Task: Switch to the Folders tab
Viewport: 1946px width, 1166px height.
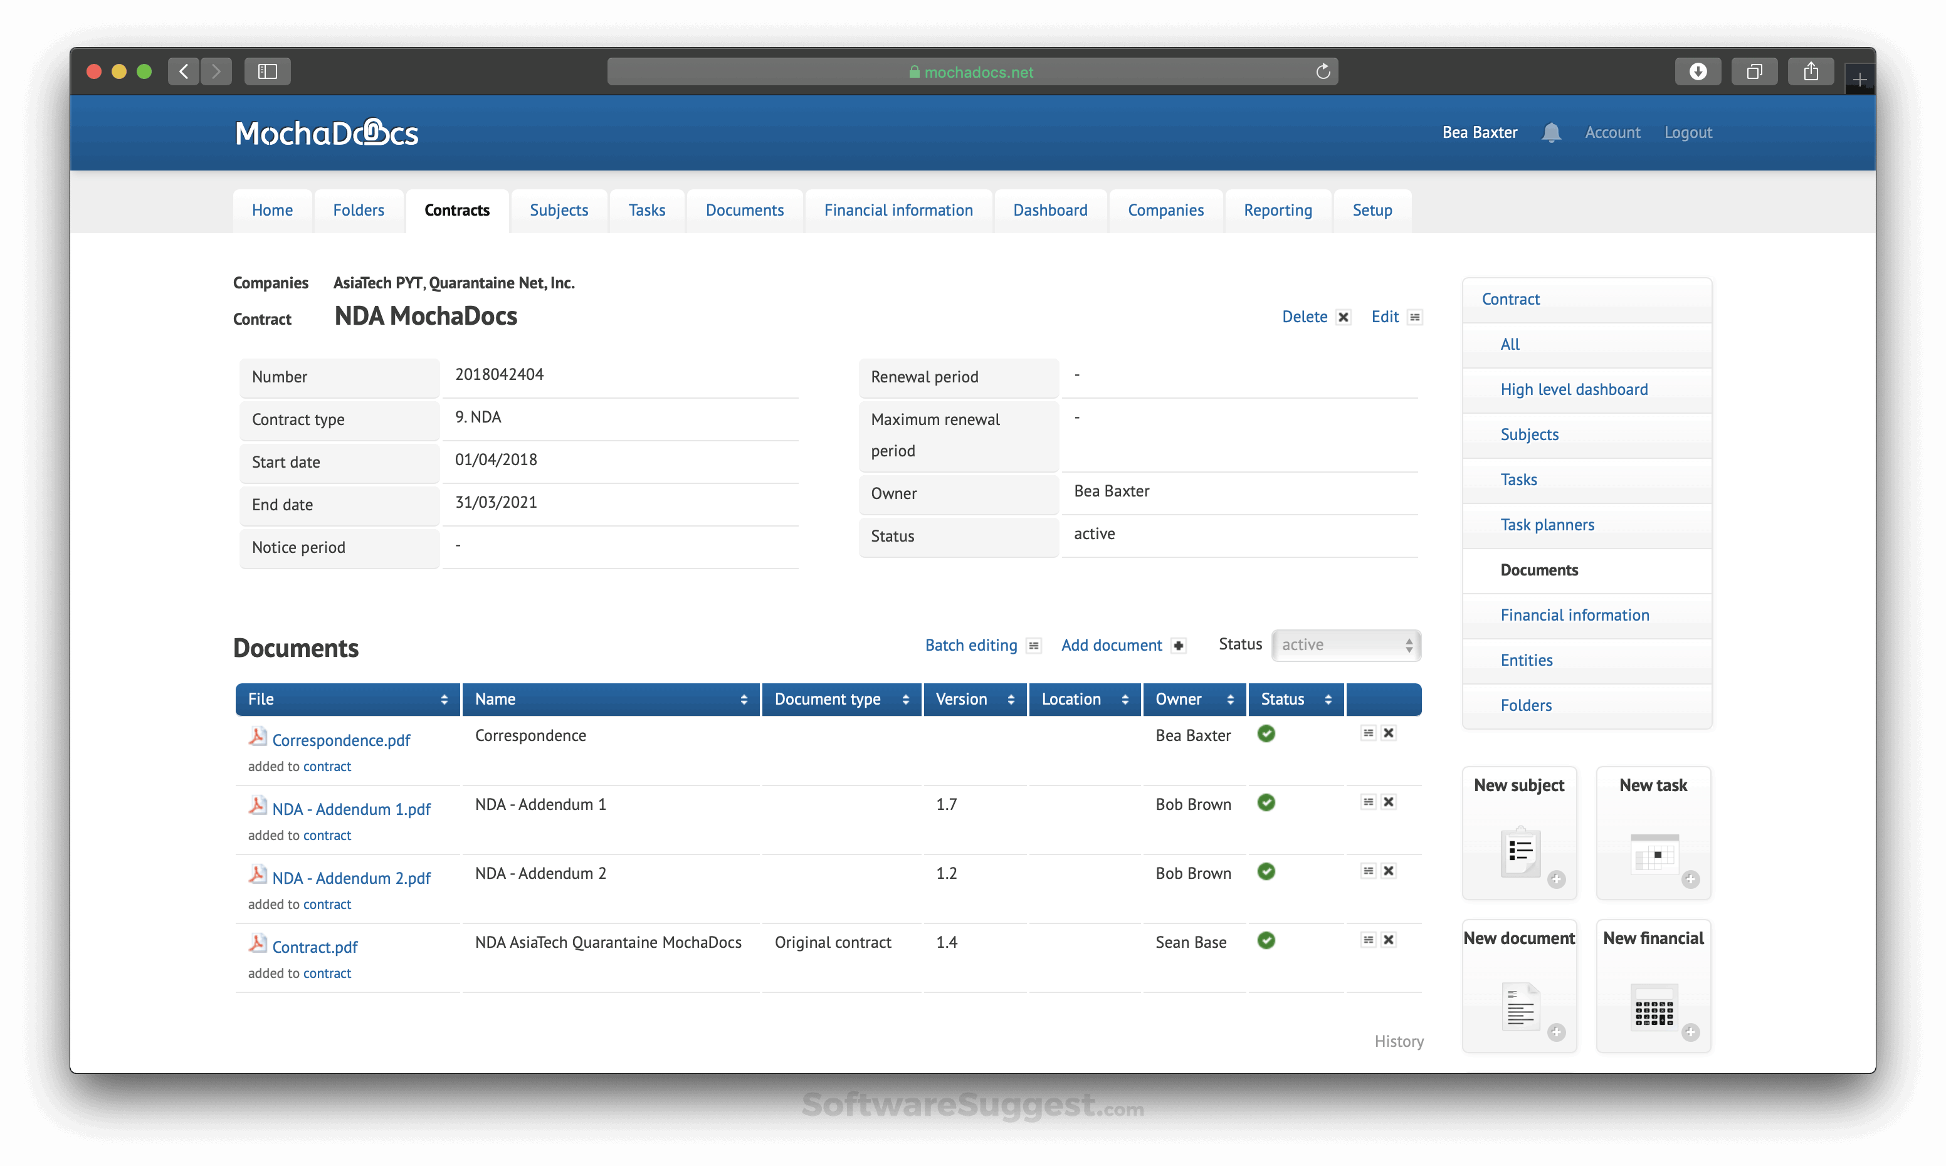Action: 358,211
